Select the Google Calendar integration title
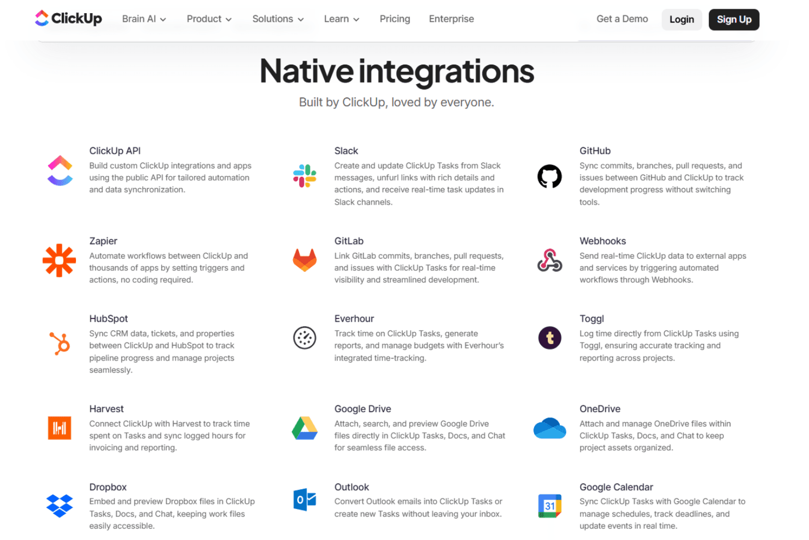The height and width of the screenshot is (540, 809). (x=616, y=487)
